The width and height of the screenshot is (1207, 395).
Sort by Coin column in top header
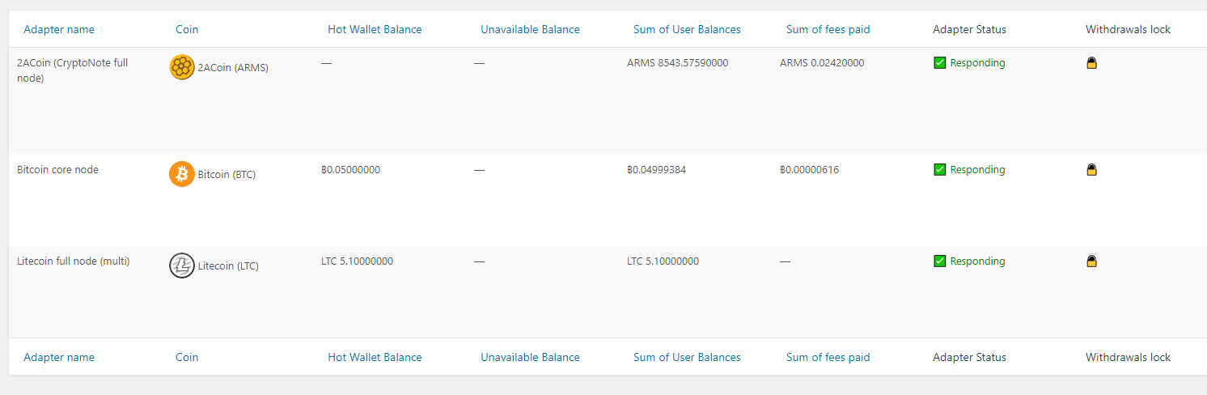click(187, 29)
